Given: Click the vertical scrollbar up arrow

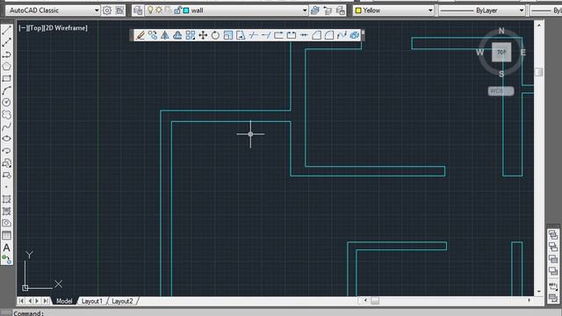Looking at the screenshot, I should click(538, 25).
